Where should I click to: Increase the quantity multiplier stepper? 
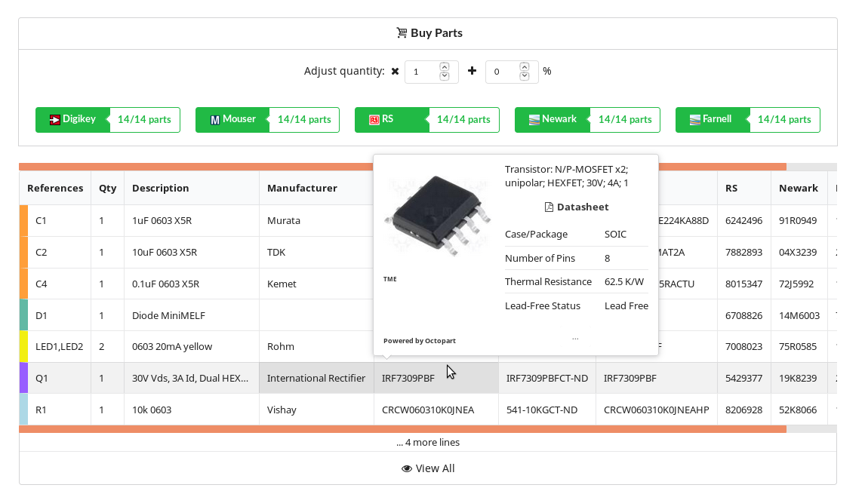[x=444, y=66]
